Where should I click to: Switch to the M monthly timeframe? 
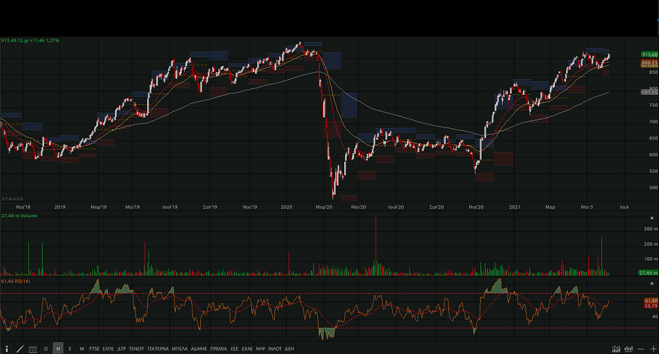82,349
